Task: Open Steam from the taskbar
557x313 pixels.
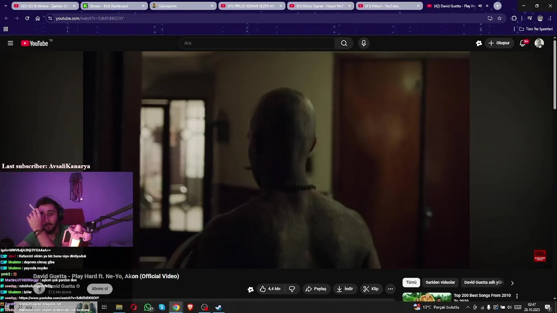Action: 218,307
